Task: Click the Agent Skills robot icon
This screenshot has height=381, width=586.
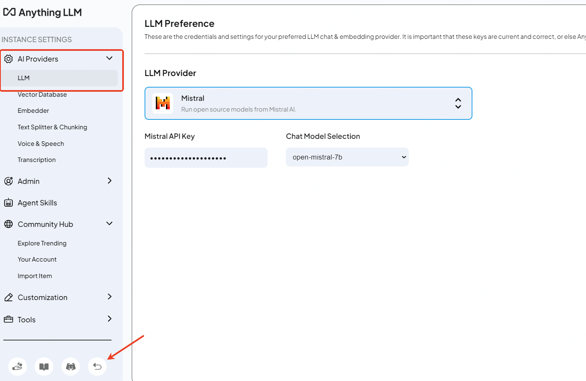Action: tap(8, 202)
